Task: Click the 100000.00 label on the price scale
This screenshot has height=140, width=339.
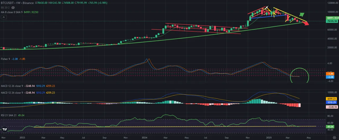Action: [x=333, y=12]
